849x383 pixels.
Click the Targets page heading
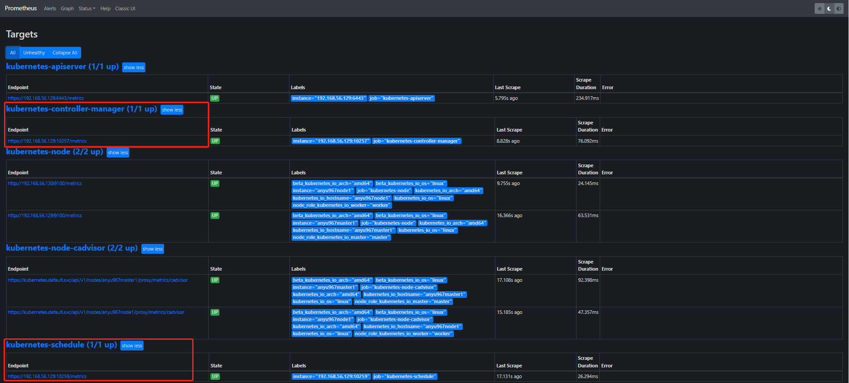tap(22, 34)
